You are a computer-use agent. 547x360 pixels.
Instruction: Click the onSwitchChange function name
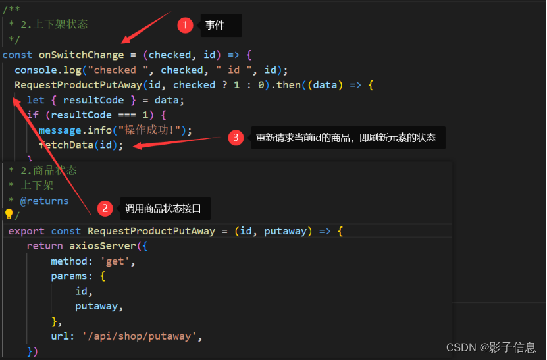(81, 55)
